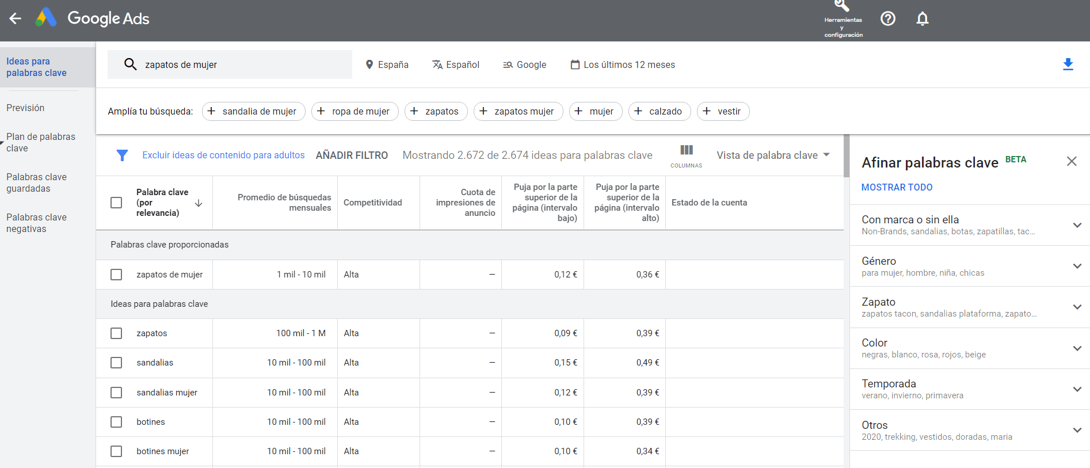Open the help question mark icon
This screenshot has width=1090, height=468.
click(x=888, y=18)
